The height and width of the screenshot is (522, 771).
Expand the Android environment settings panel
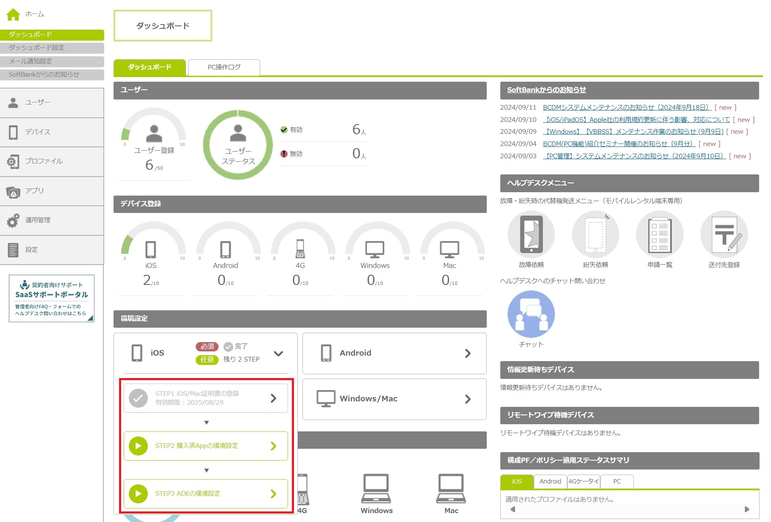[394, 354]
